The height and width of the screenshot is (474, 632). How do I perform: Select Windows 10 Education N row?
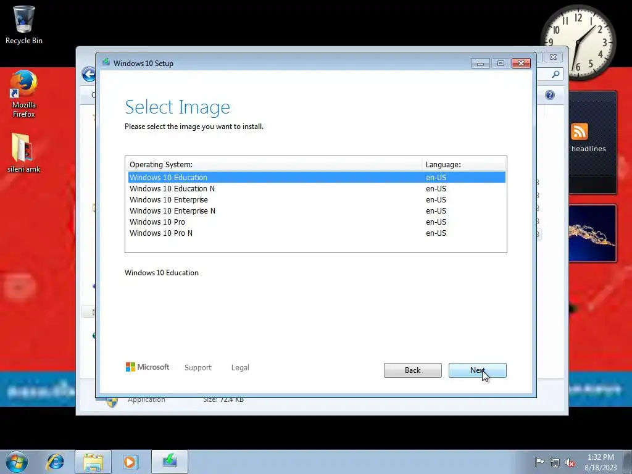point(317,189)
